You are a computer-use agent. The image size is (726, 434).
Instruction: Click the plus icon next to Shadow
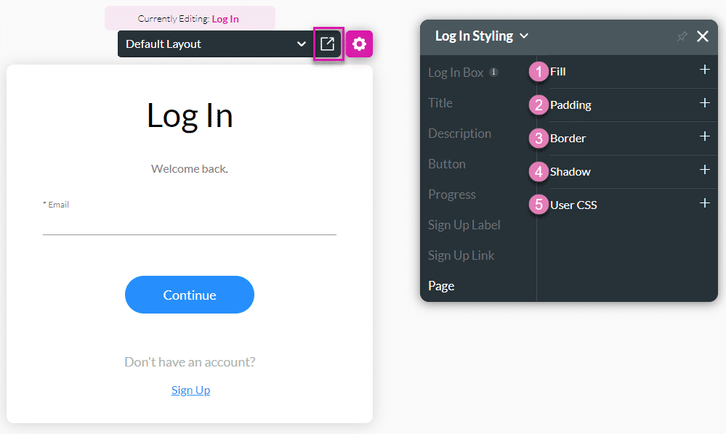tap(703, 171)
